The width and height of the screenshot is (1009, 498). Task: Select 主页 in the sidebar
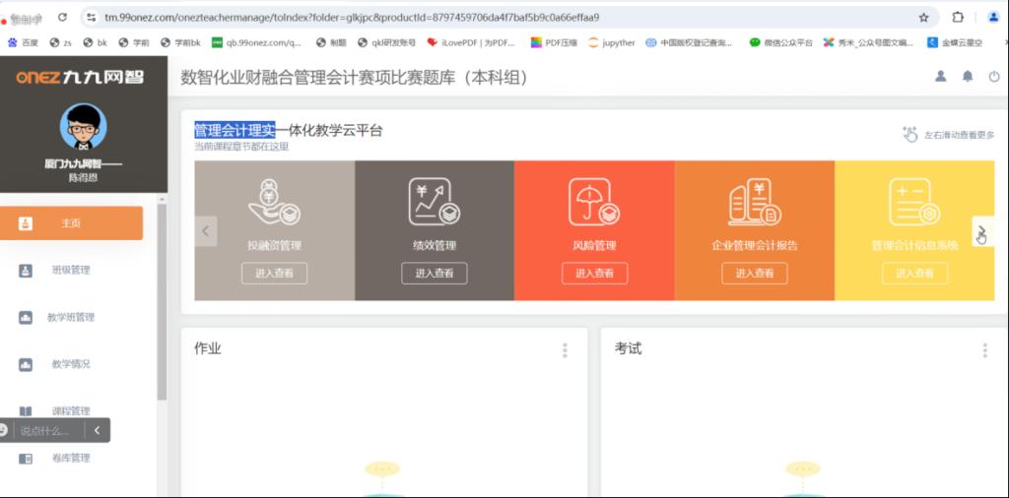[71, 223]
